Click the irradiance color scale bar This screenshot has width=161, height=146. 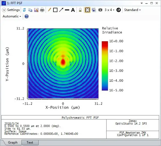click(105, 66)
